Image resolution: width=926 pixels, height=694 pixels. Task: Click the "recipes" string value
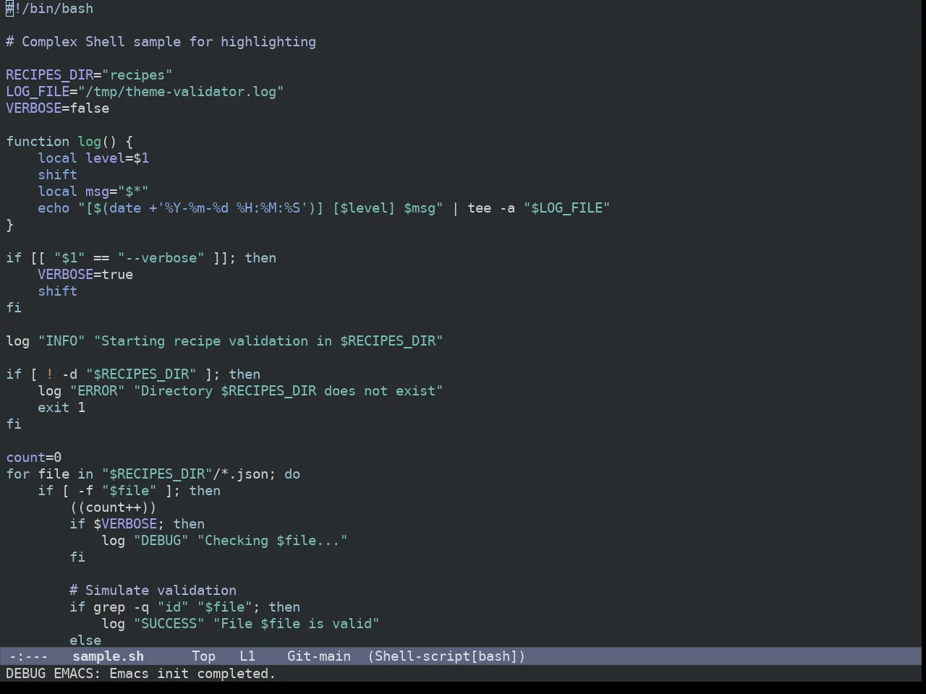[x=137, y=75]
